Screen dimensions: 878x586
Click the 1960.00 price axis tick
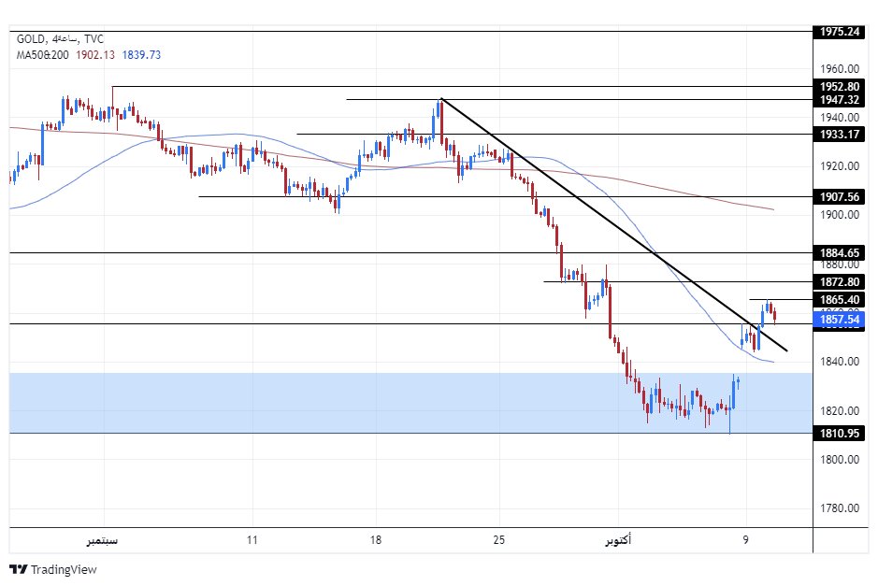pyautogui.click(x=841, y=69)
